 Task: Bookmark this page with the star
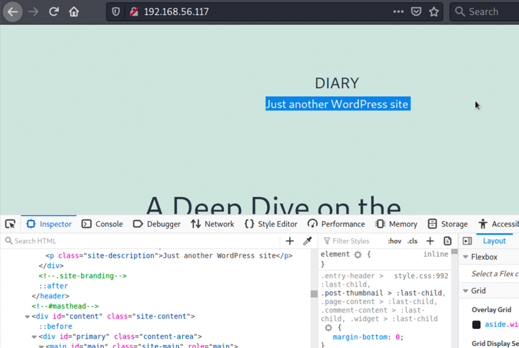point(434,11)
